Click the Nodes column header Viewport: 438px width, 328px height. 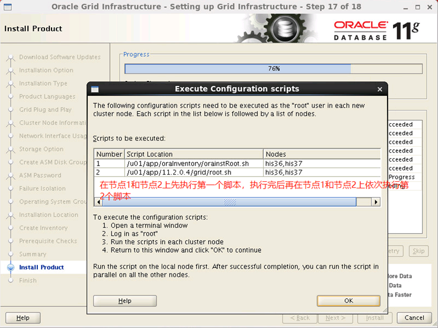pos(322,155)
